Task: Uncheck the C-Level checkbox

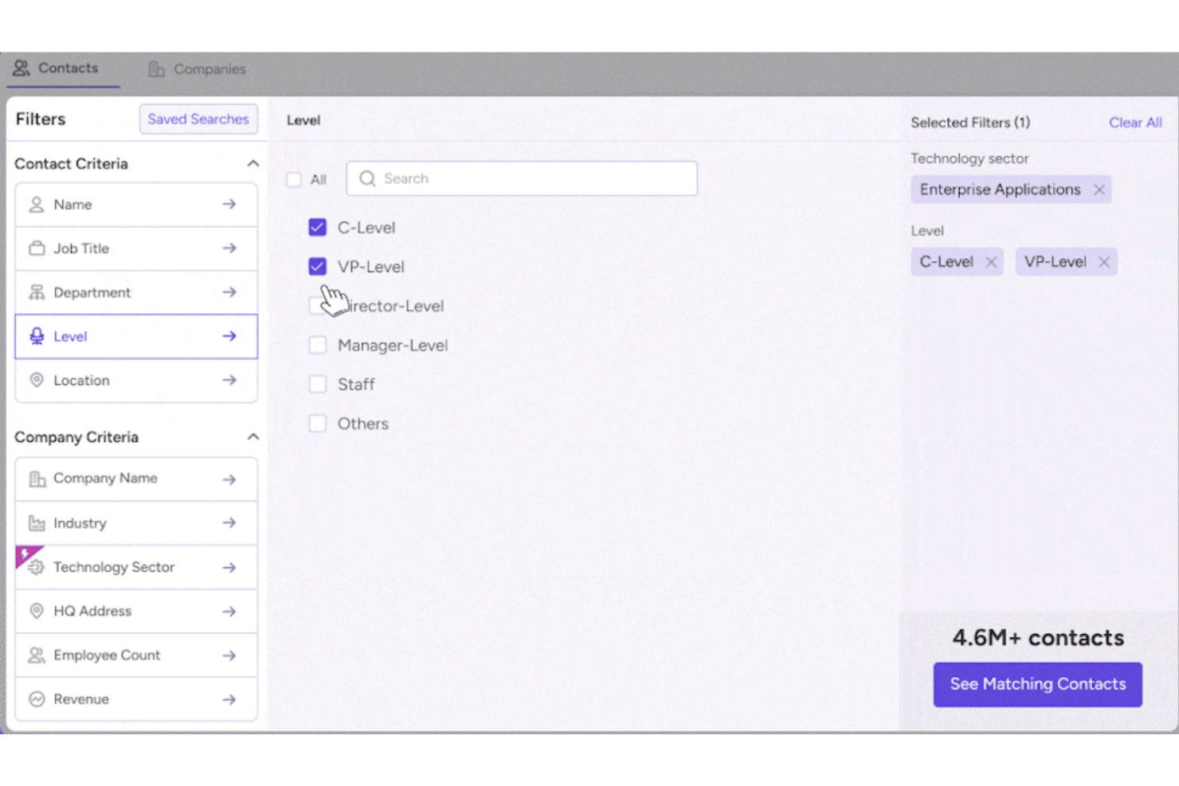Action: 317,228
